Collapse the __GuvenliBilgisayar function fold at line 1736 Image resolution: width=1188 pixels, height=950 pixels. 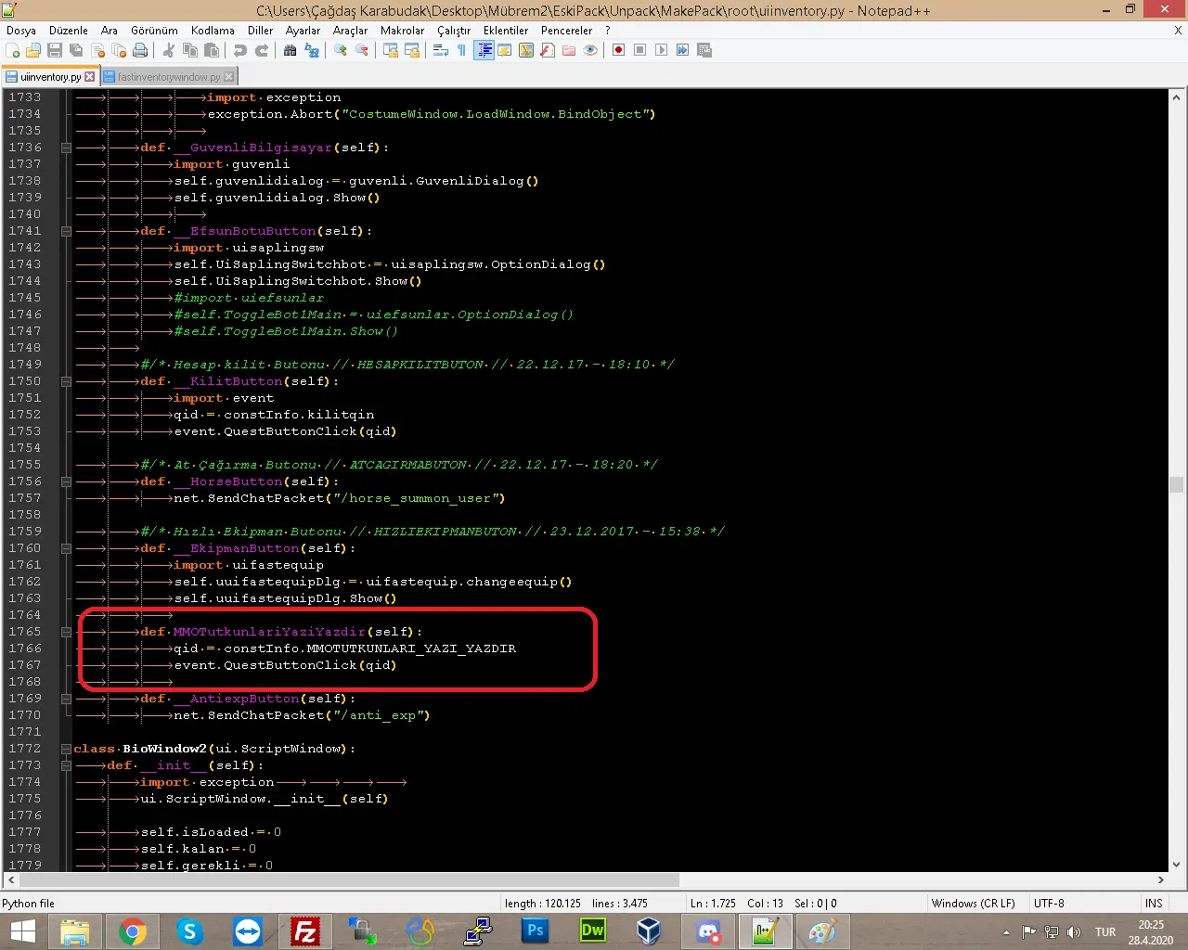click(x=66, y=148)
